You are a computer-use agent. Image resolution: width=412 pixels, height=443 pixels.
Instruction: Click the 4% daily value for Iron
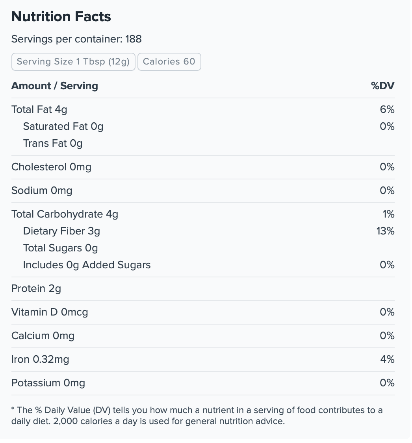(x=388, y=360)
